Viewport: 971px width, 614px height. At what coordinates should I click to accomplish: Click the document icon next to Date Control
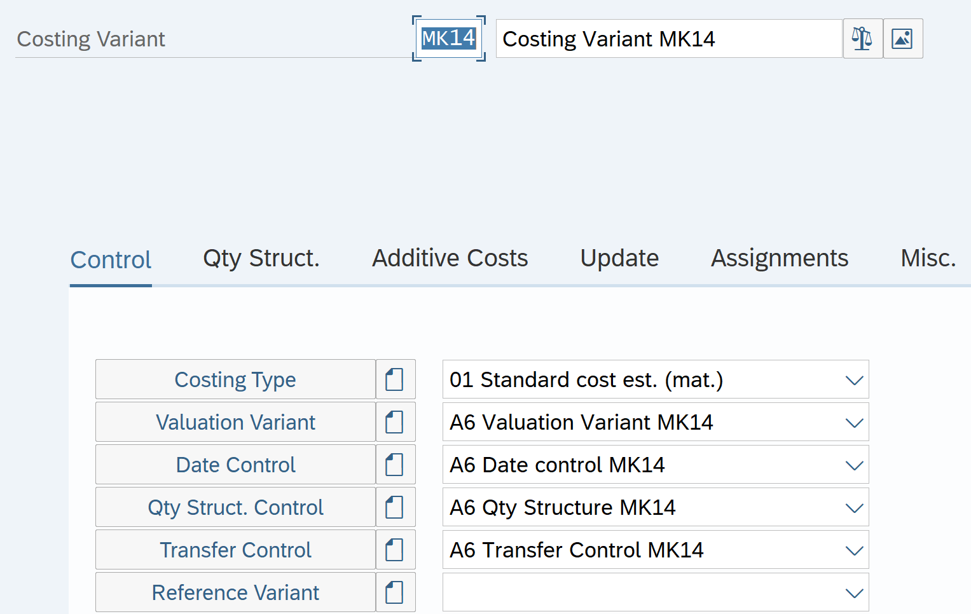coord(395,465)
